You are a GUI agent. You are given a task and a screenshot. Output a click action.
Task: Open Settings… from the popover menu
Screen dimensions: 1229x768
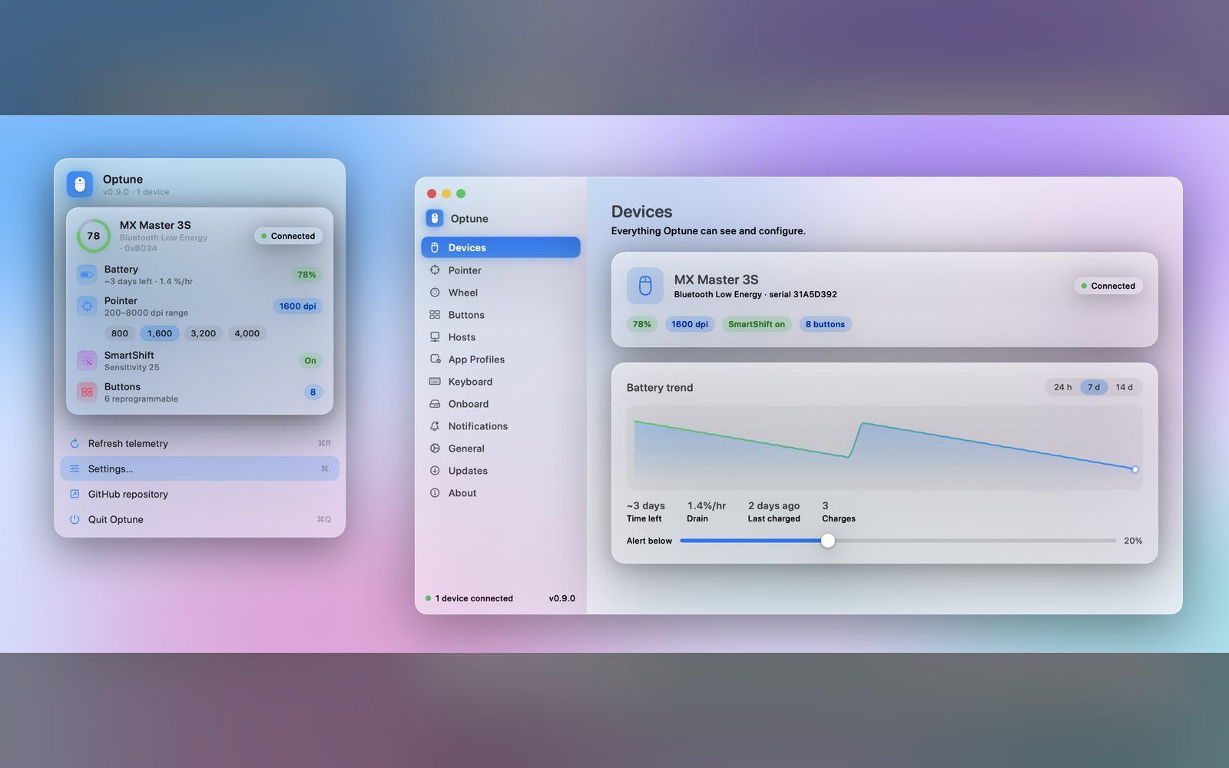click(x=200, y=468)
